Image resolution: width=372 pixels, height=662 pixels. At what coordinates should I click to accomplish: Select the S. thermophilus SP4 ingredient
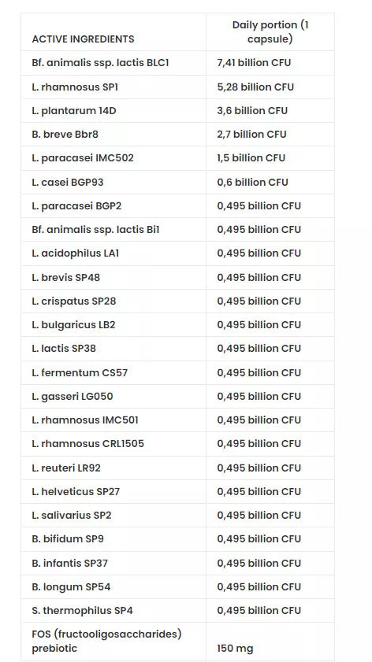pyautogui.click(x=83, y=611)
